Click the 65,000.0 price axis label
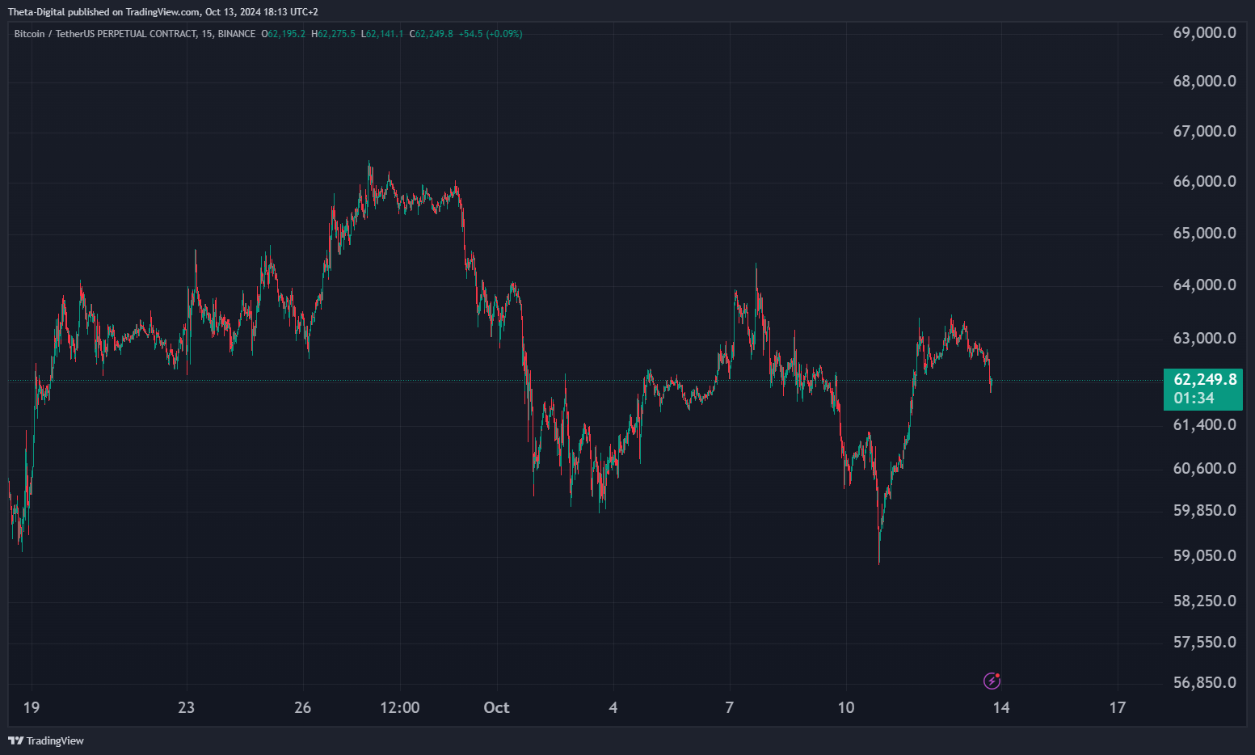 pyautogui.click(x=1204, y=234)
